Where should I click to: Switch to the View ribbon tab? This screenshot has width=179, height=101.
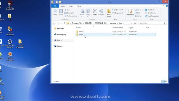[x=79, y=6]
